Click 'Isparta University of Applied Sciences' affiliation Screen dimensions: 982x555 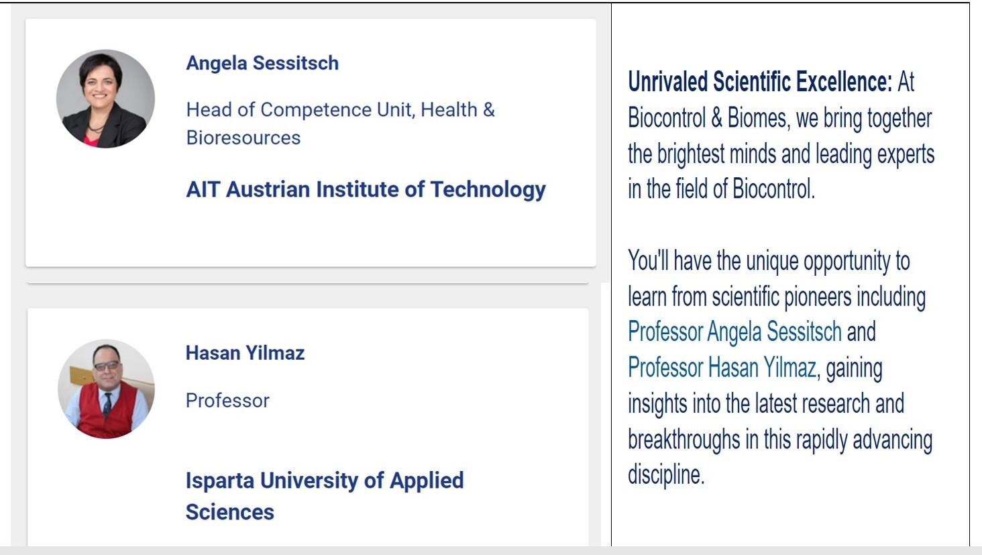[x=325, y=496]
